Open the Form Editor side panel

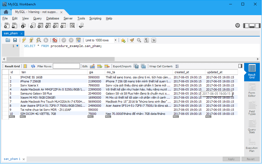coord(252,90)
